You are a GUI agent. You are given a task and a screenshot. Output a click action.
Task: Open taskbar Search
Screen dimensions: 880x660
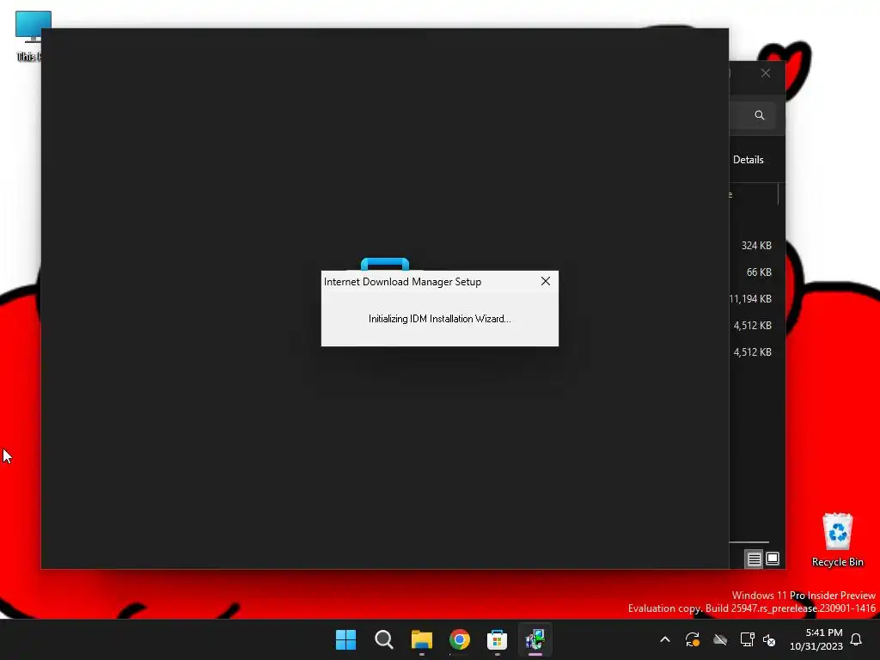point(384,639)
